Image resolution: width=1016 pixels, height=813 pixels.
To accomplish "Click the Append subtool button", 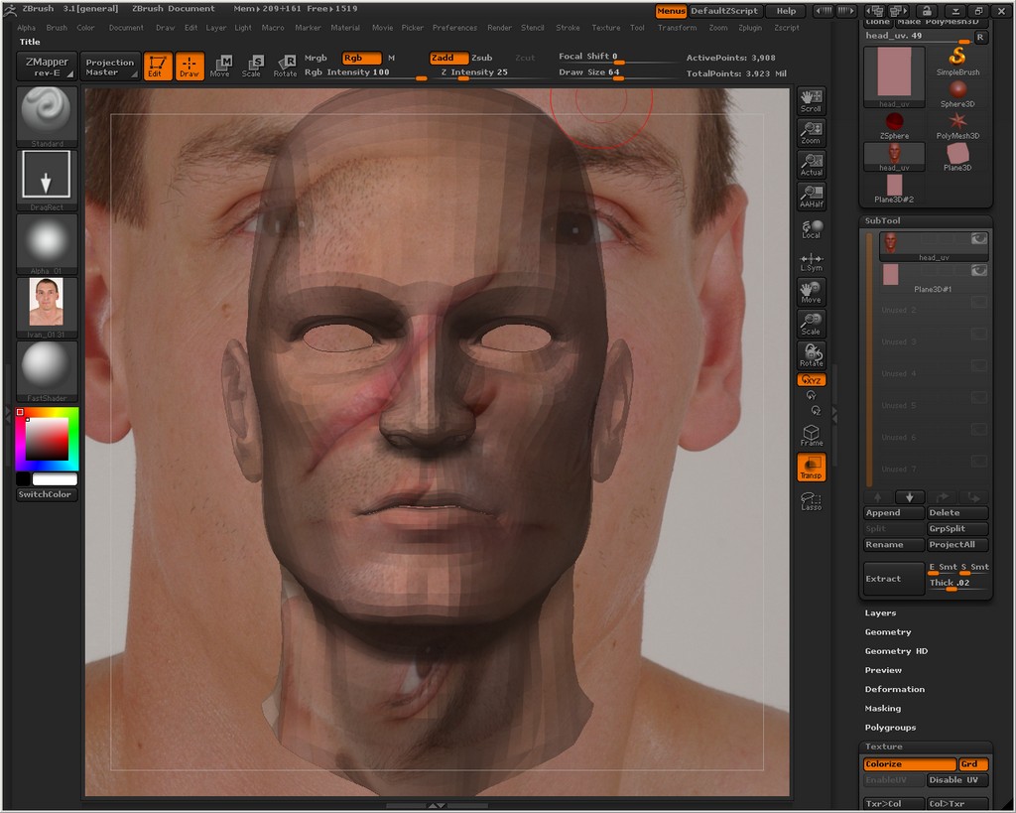I will pos(883,513).
